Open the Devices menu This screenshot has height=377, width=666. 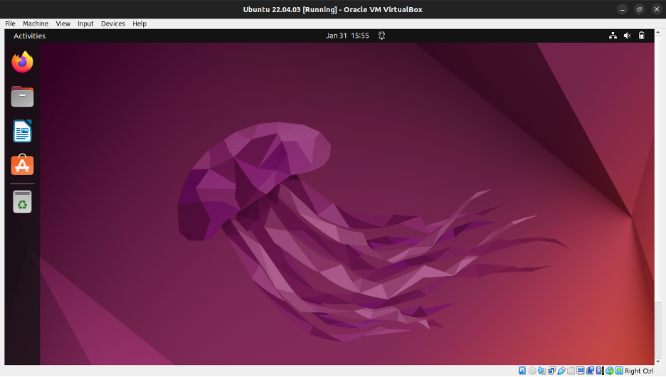[x=113, y=23]
